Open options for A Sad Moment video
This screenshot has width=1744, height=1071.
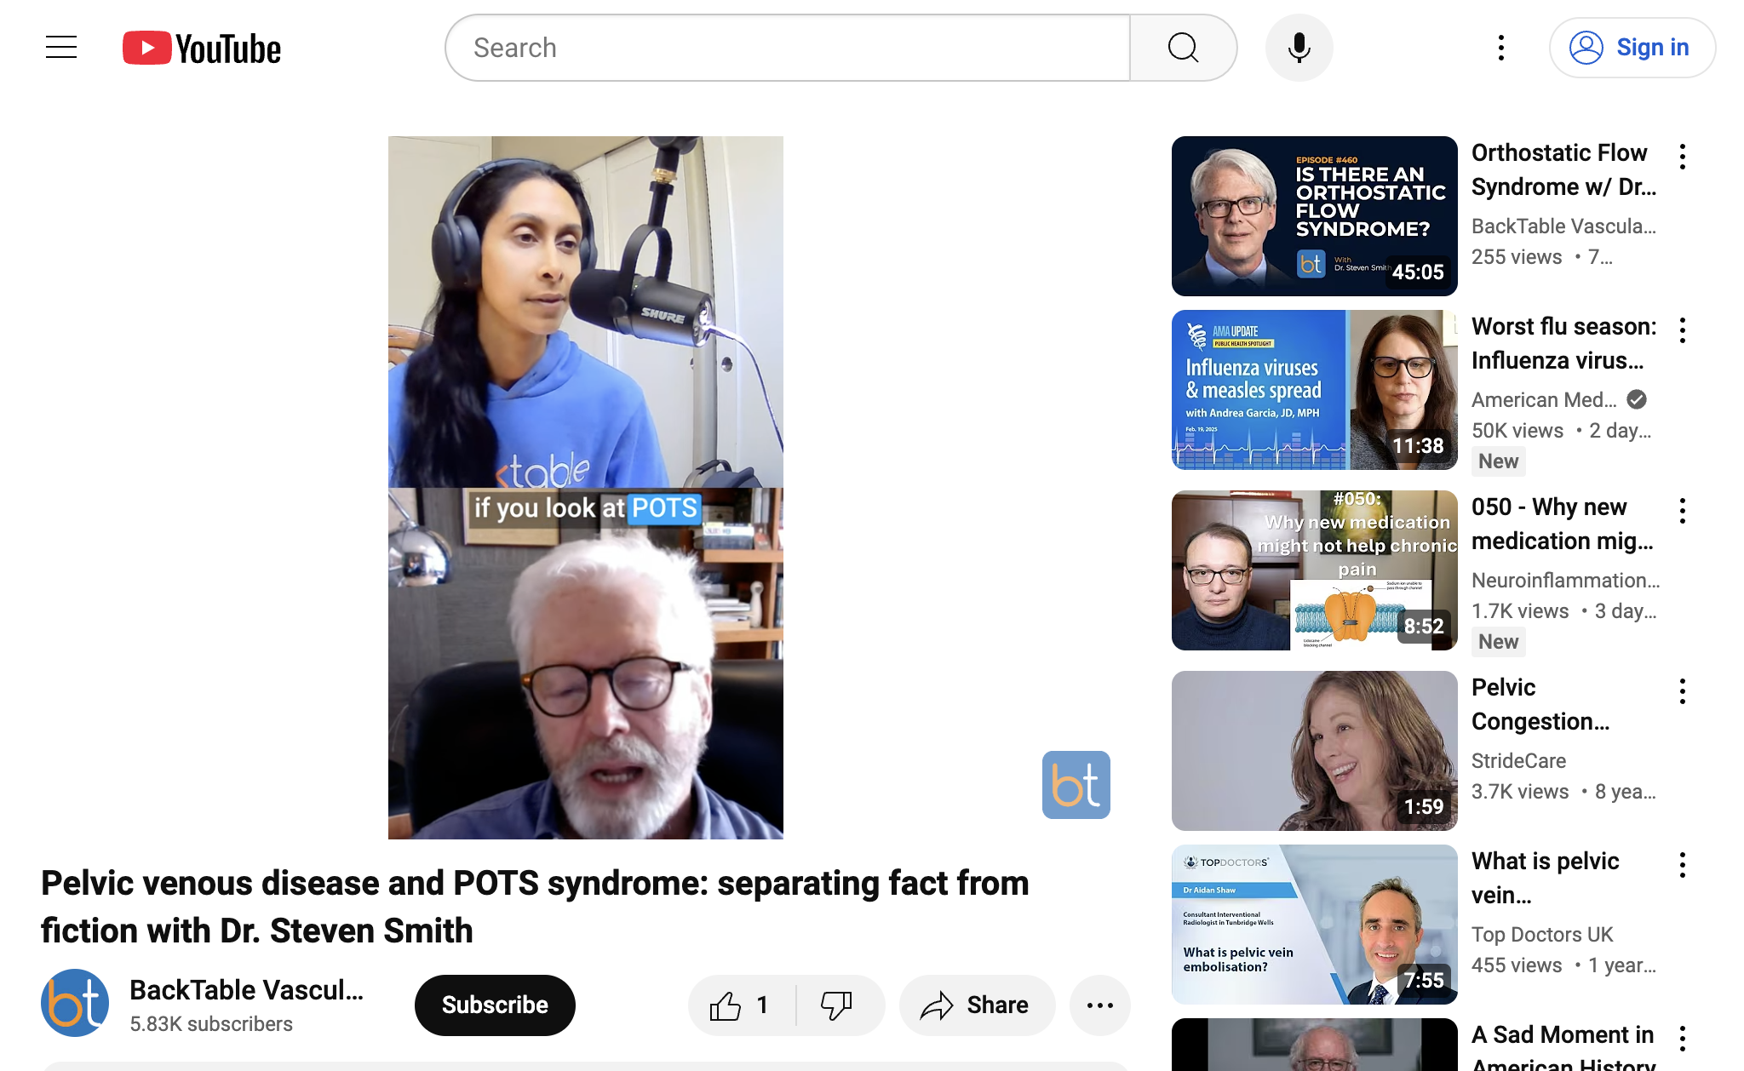[x=1683, y=1039]
